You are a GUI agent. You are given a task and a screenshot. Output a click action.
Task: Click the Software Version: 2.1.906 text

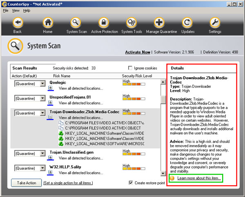(174, 52)
